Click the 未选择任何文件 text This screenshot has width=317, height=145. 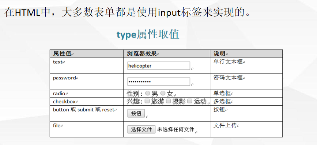pos(176,129)
